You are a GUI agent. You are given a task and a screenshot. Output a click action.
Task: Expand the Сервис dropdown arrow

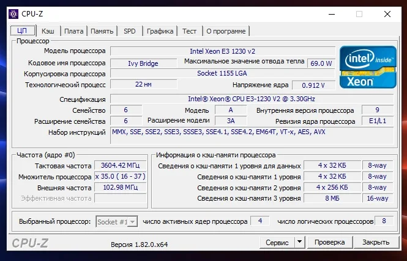(299, 242)
